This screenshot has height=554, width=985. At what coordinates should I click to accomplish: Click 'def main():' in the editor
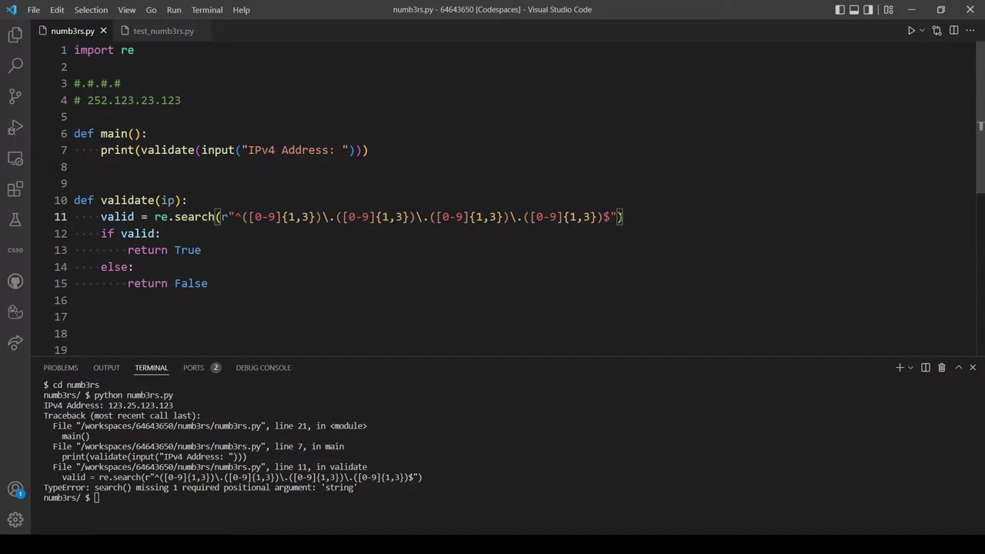pyautogui.click(x=110, y=134)
